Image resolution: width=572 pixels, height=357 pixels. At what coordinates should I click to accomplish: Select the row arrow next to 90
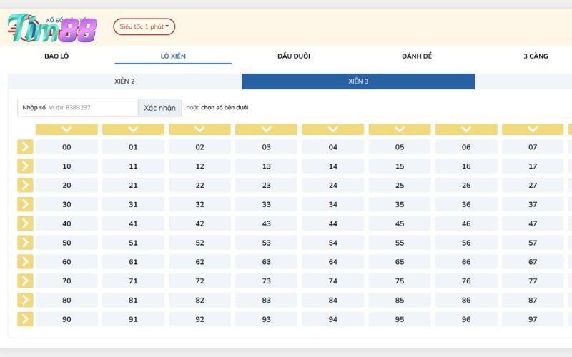pos(25,319)
